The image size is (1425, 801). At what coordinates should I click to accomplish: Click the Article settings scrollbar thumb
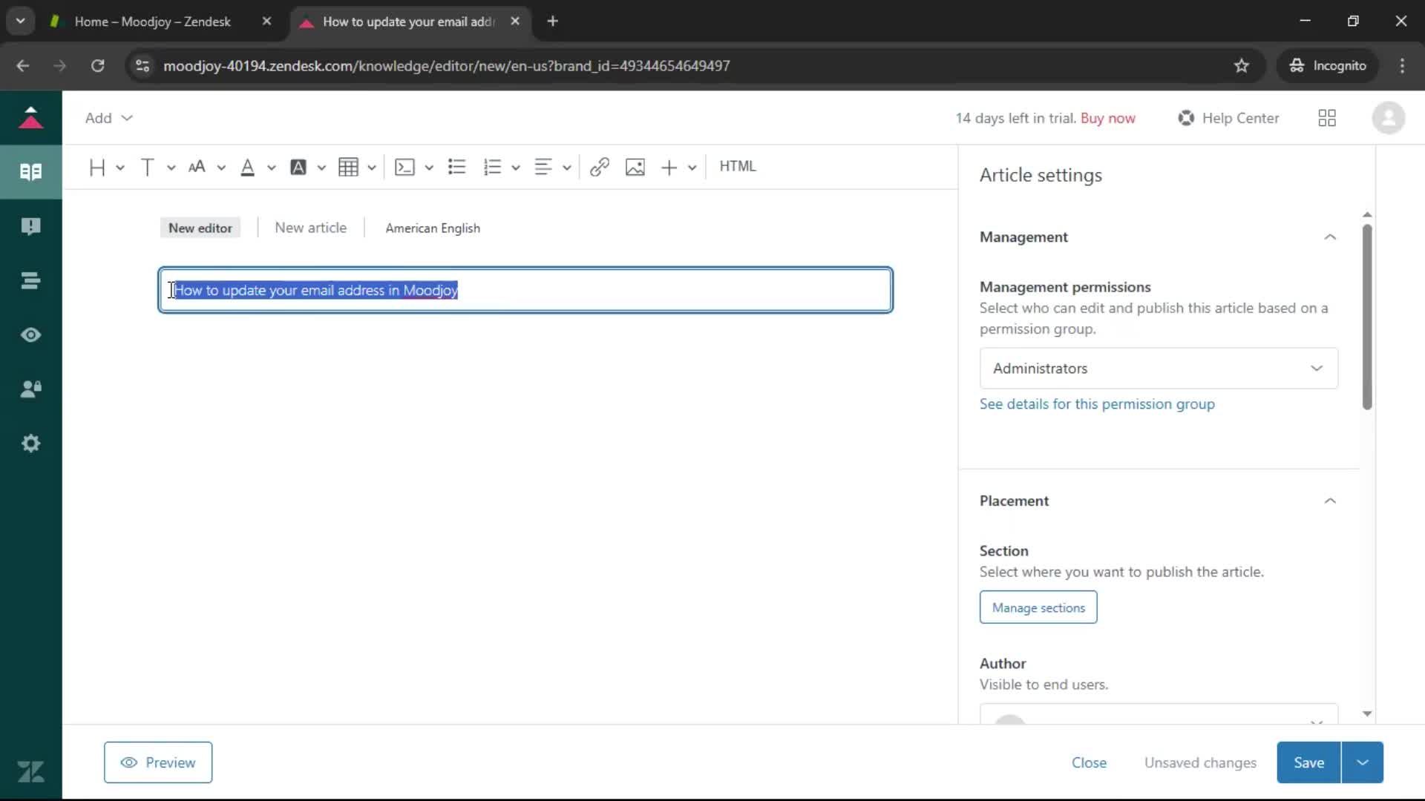1367,317
